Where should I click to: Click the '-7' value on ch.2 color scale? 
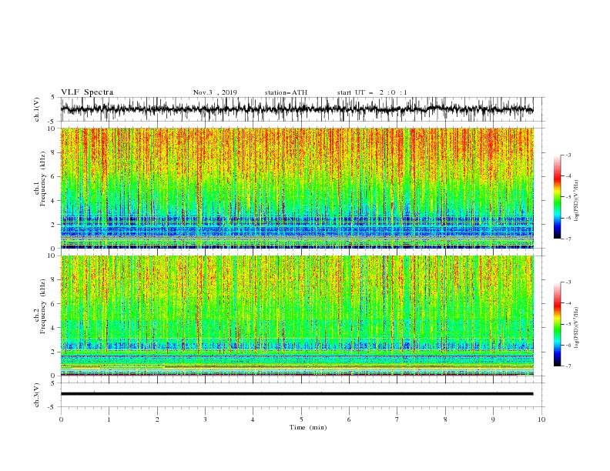(568, 366)
